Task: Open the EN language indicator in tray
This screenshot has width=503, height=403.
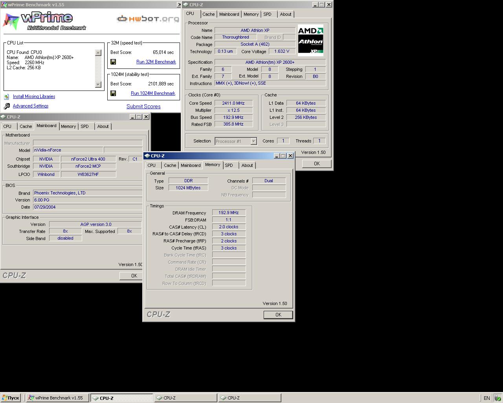Action: click(x=486, y=398)
